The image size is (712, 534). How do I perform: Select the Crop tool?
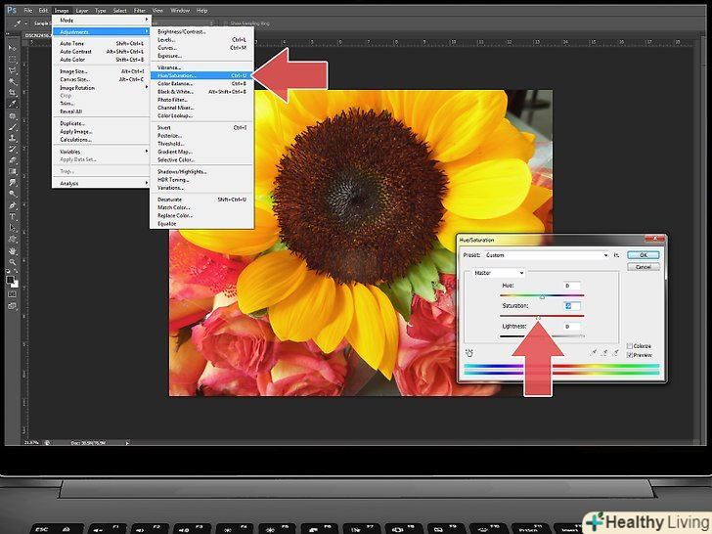point(13,92)
